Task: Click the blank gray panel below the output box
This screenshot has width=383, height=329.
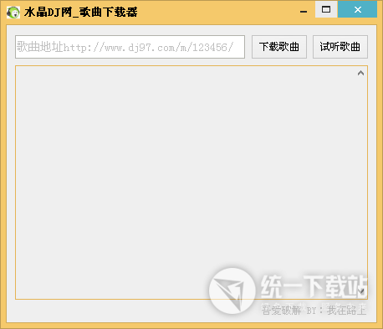Action: click(111, 311)
